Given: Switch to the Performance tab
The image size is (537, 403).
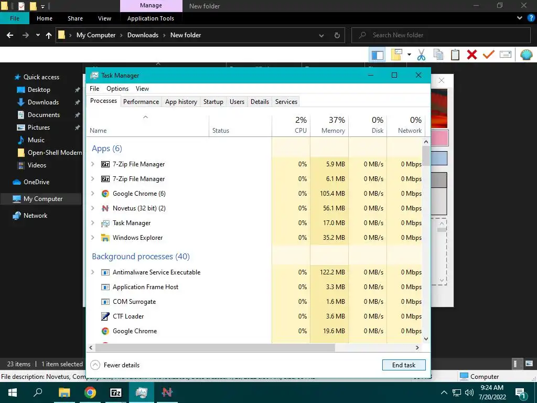Looking at the screenshot, I should [141, 102].
